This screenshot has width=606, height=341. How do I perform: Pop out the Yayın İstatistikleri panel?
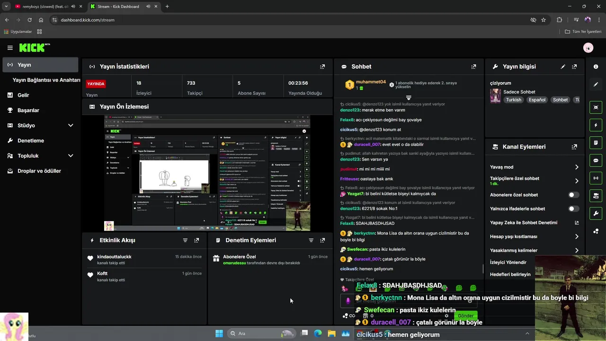point(322,67)
